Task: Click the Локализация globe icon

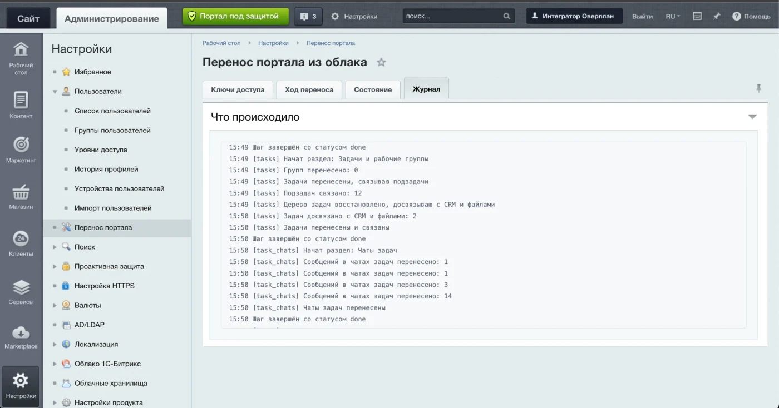Action: [66, 344]
